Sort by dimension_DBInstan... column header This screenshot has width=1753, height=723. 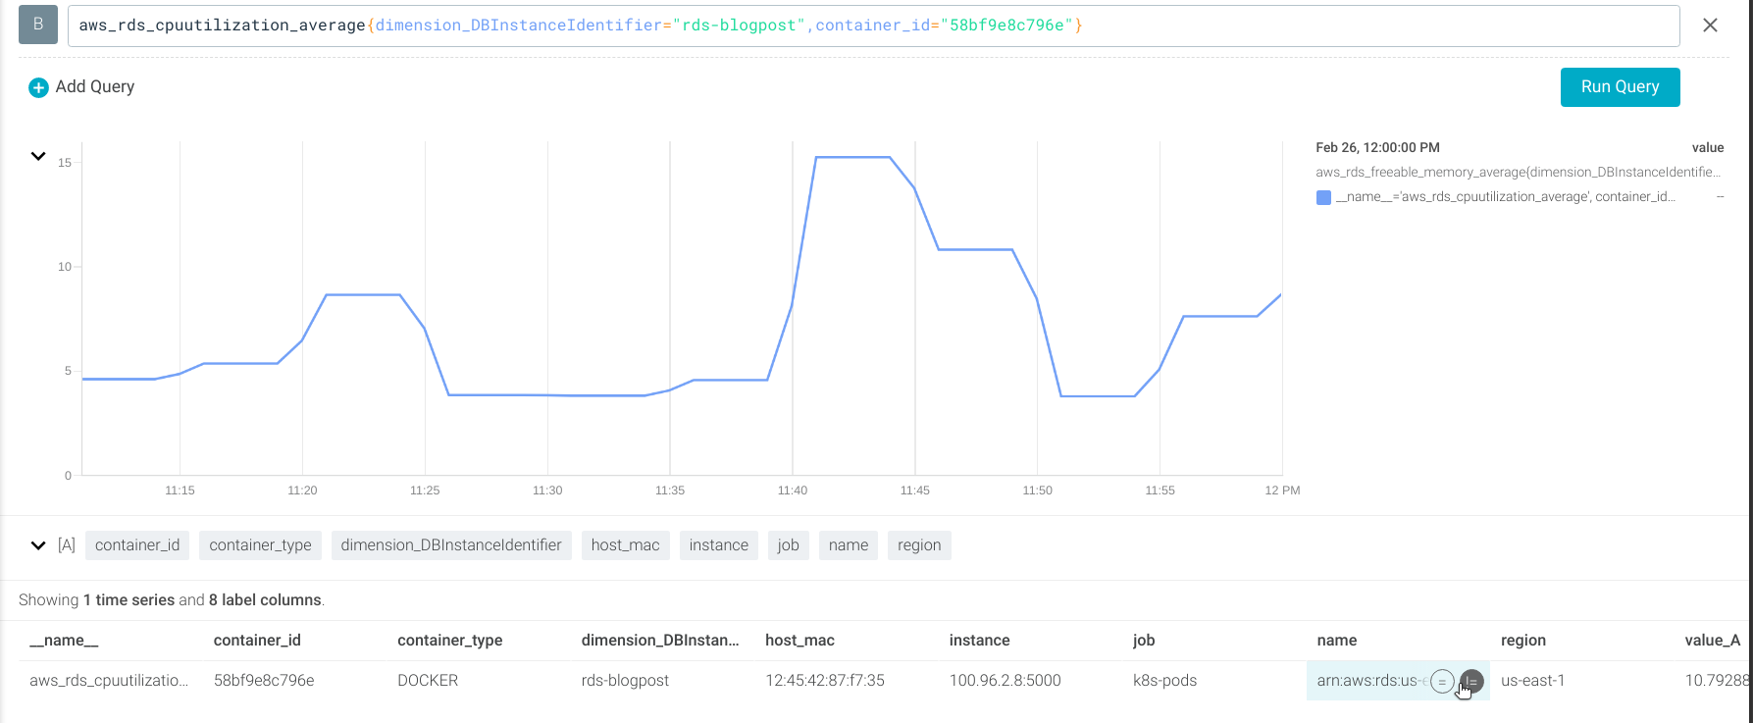660,641
